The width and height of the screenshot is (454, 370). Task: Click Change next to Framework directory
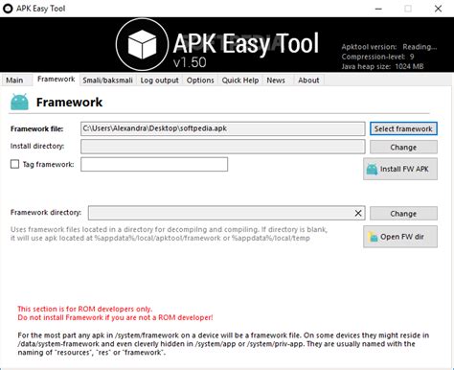tap(403, 214)
